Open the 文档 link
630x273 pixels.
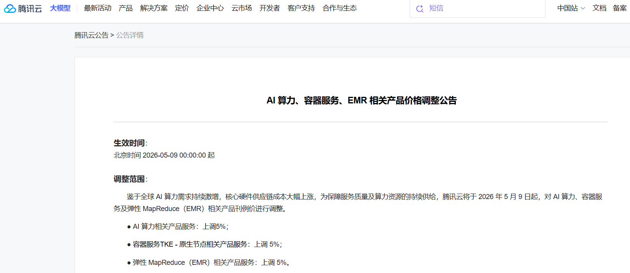599,8
